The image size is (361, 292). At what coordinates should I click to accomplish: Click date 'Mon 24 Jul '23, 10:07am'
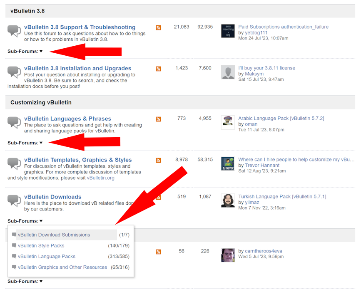[x=263, y=38]
